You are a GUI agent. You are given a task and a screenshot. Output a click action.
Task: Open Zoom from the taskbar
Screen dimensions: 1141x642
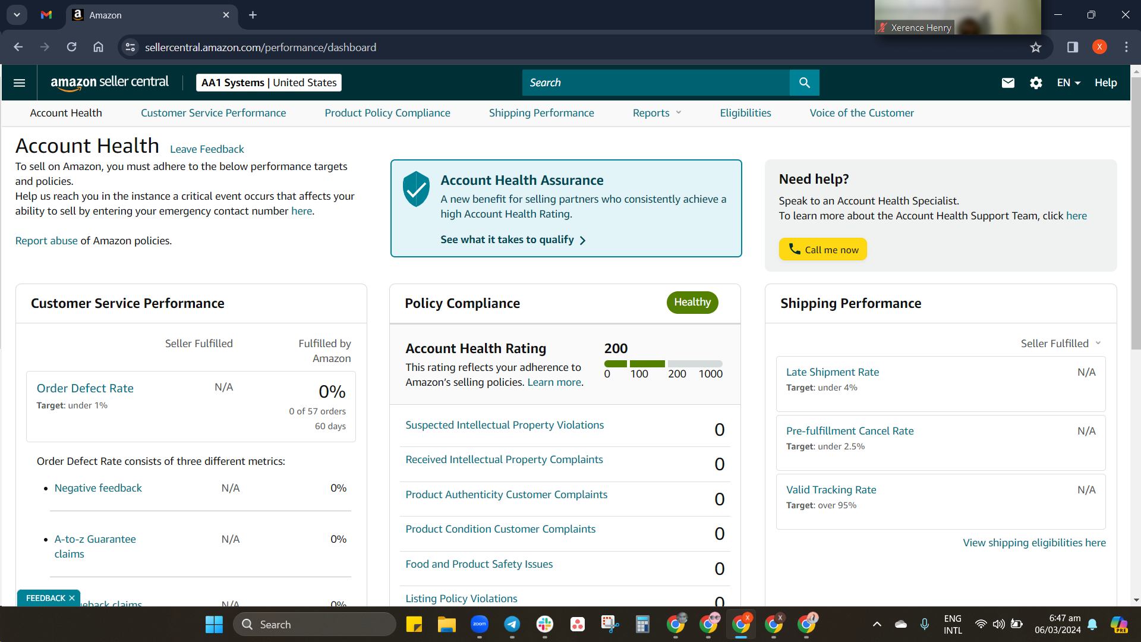point(480,624)
